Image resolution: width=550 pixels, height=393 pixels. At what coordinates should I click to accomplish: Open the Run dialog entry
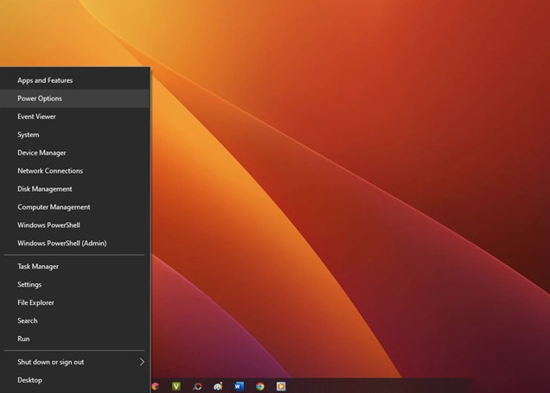coord(74,339)
